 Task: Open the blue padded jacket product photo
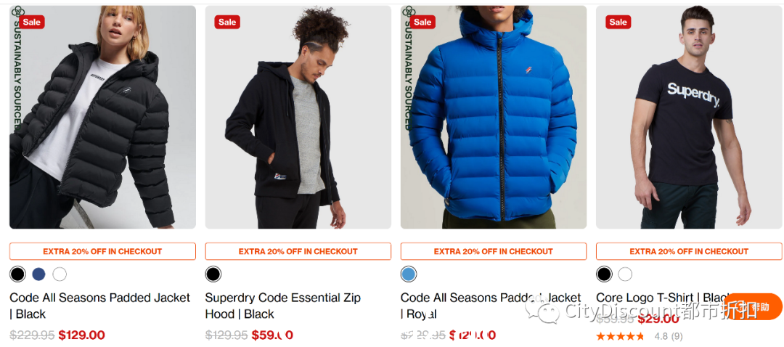(494, 117)
